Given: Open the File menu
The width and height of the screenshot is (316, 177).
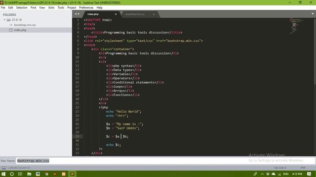Looking at the screenshot, I should point(3,8).
